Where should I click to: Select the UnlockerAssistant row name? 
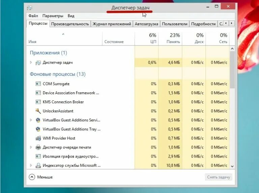click(x=58, y=111)
